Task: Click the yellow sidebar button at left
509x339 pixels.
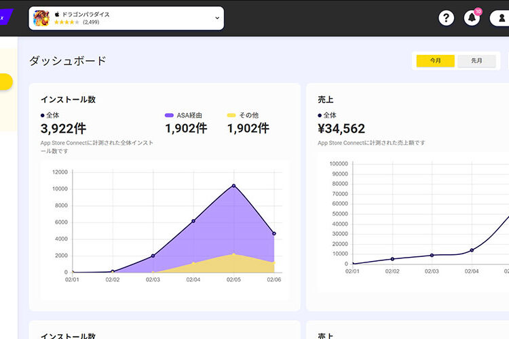Action: point(6,82)
